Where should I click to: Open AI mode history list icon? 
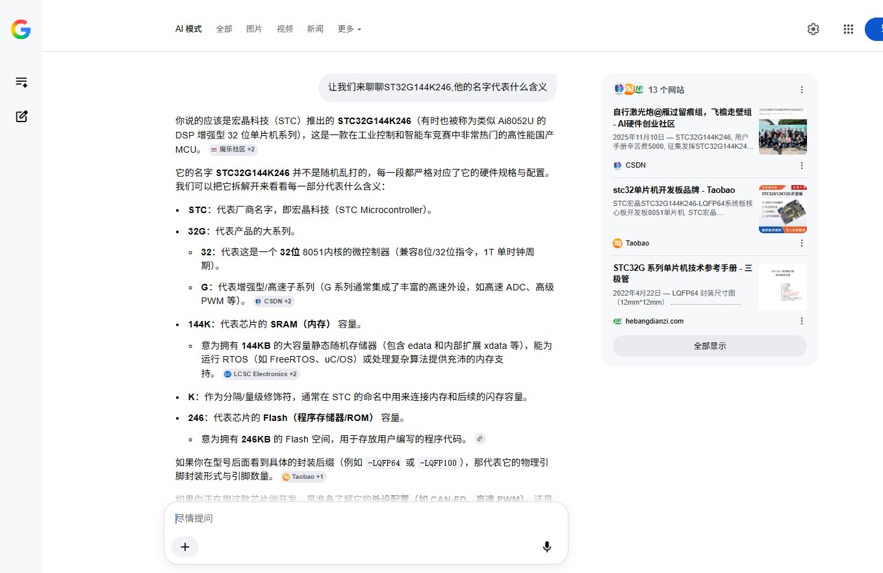point(21,83)
